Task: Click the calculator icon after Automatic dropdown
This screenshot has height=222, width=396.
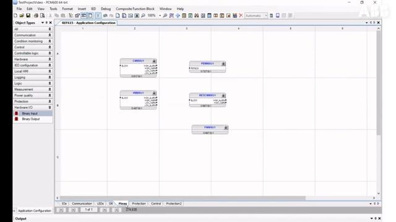Action: pyautogui.click(x=271, y=15)
